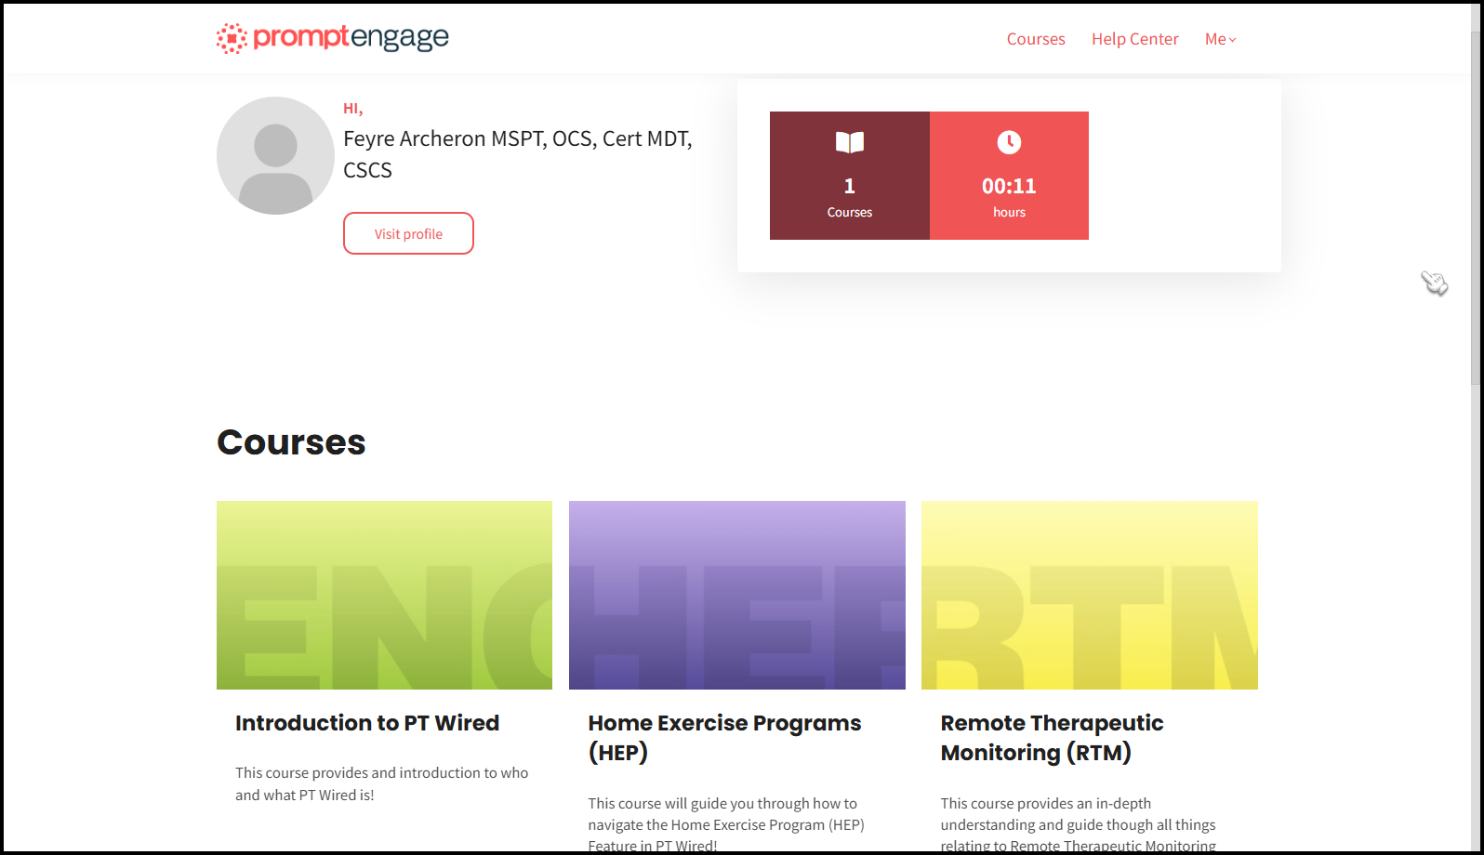This screenshot has height=855, width=1484.
Task: Open the Remote Therapeutic Monitoring yellow thumbnail
Action: [x=1090, y=595]
